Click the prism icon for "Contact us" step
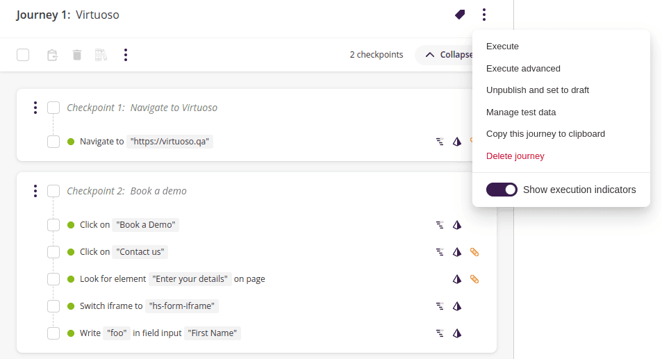Screen dimensions: 662x359 point(457,252)
